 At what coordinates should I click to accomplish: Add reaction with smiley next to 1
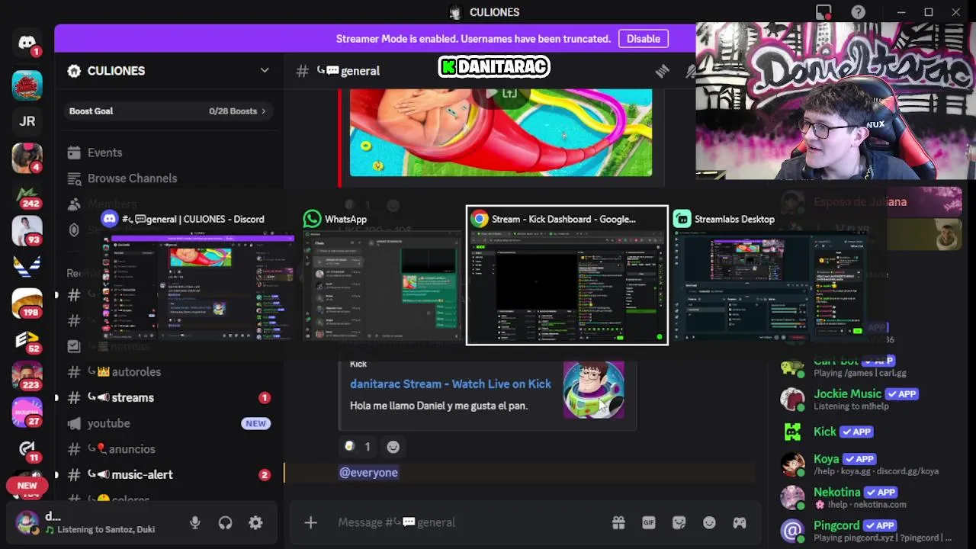tap(393, 447)
